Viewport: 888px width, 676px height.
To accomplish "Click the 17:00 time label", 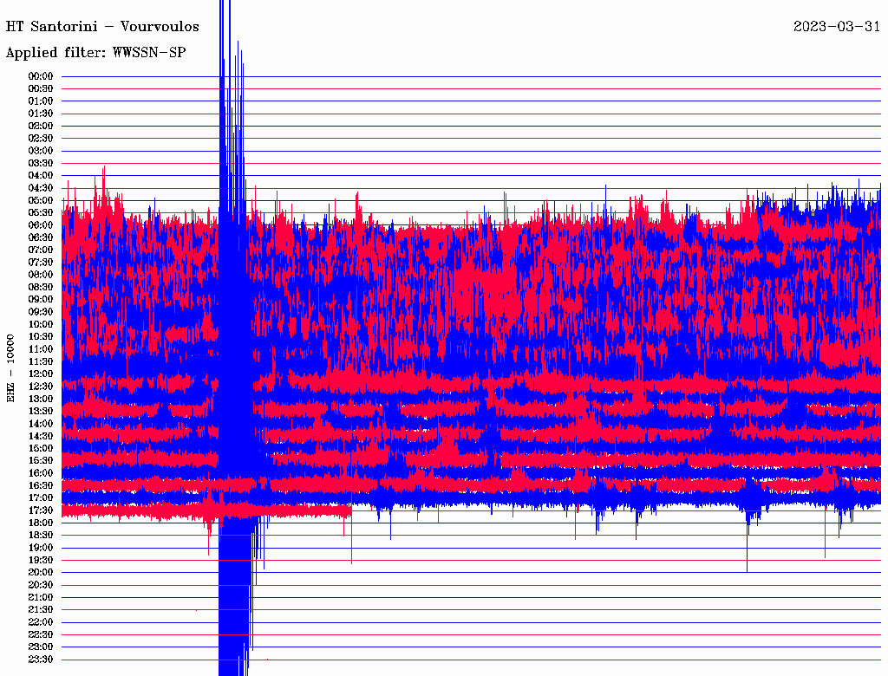I will point(41,497).
